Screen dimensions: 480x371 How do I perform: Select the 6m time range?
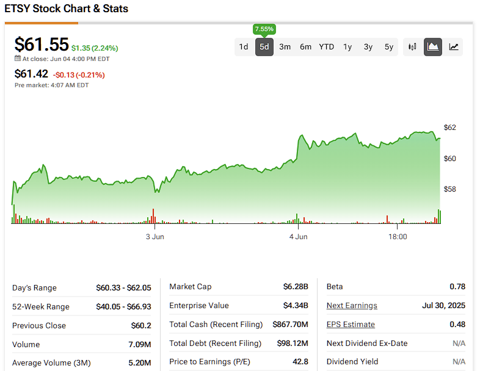click(305, 47)
